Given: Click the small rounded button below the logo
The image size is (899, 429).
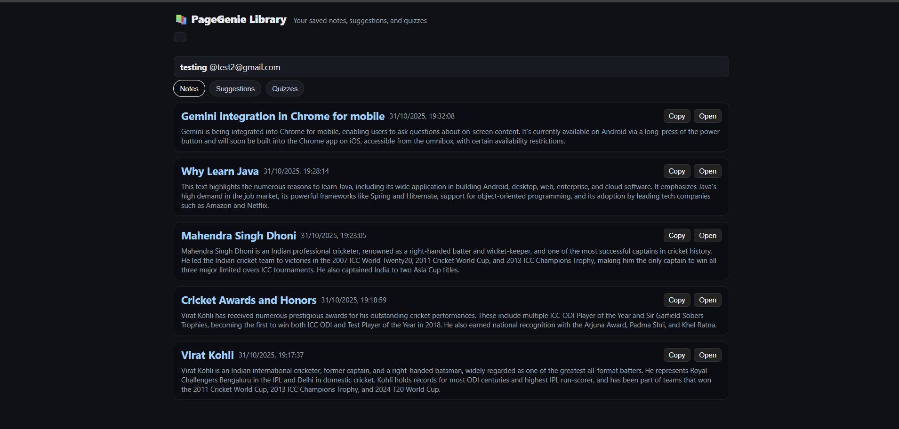Looking at the screenshot, I should (180, 37).
